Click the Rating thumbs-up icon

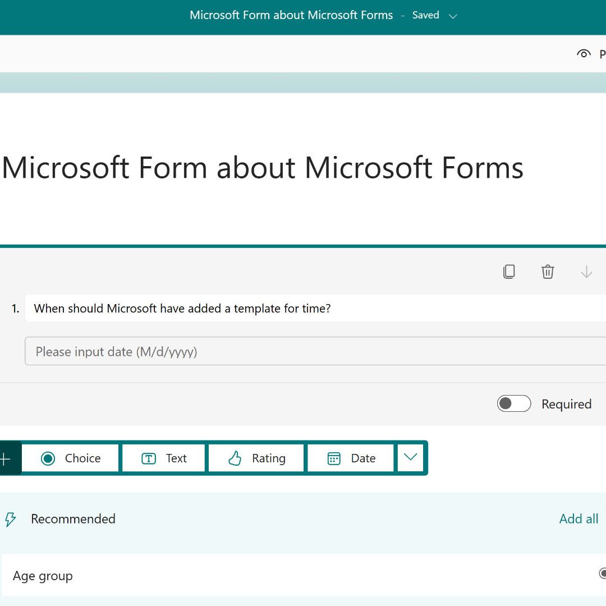click(235, 458)
